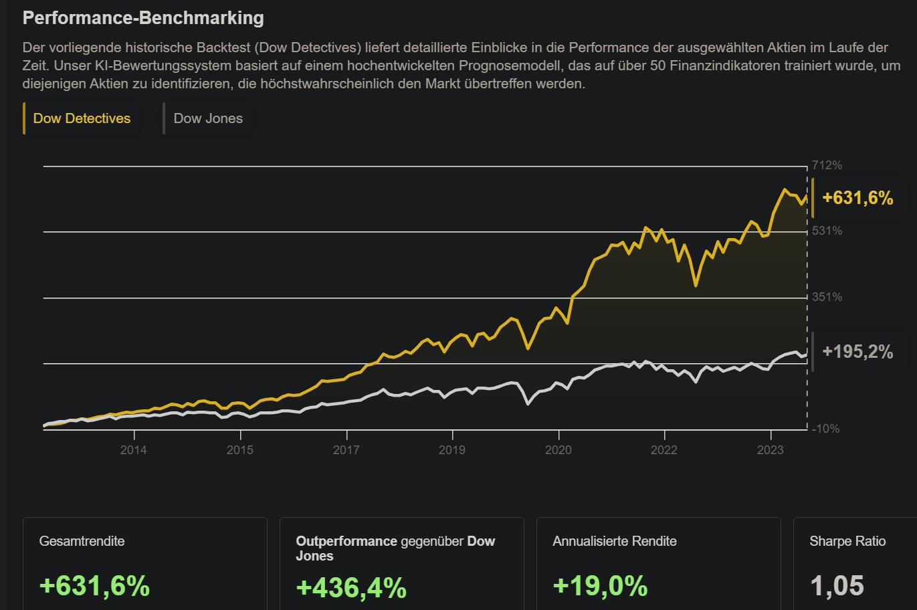Click the +631,6% chart end label
The height and width of the screenshot is (610, 917).
(x=857, y=197)
